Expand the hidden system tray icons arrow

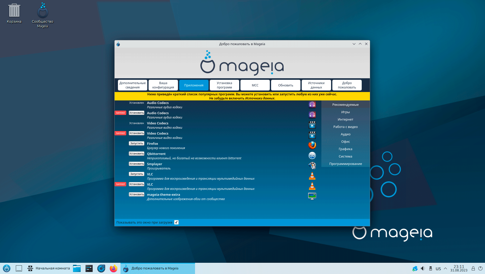[x=445, y=268]
